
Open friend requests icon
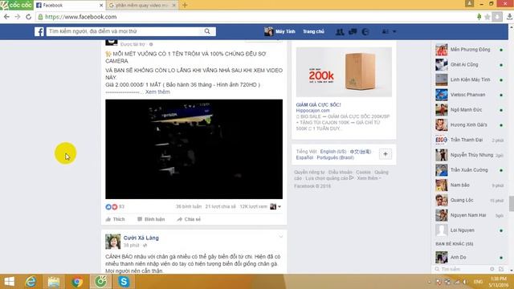[340, 32]
